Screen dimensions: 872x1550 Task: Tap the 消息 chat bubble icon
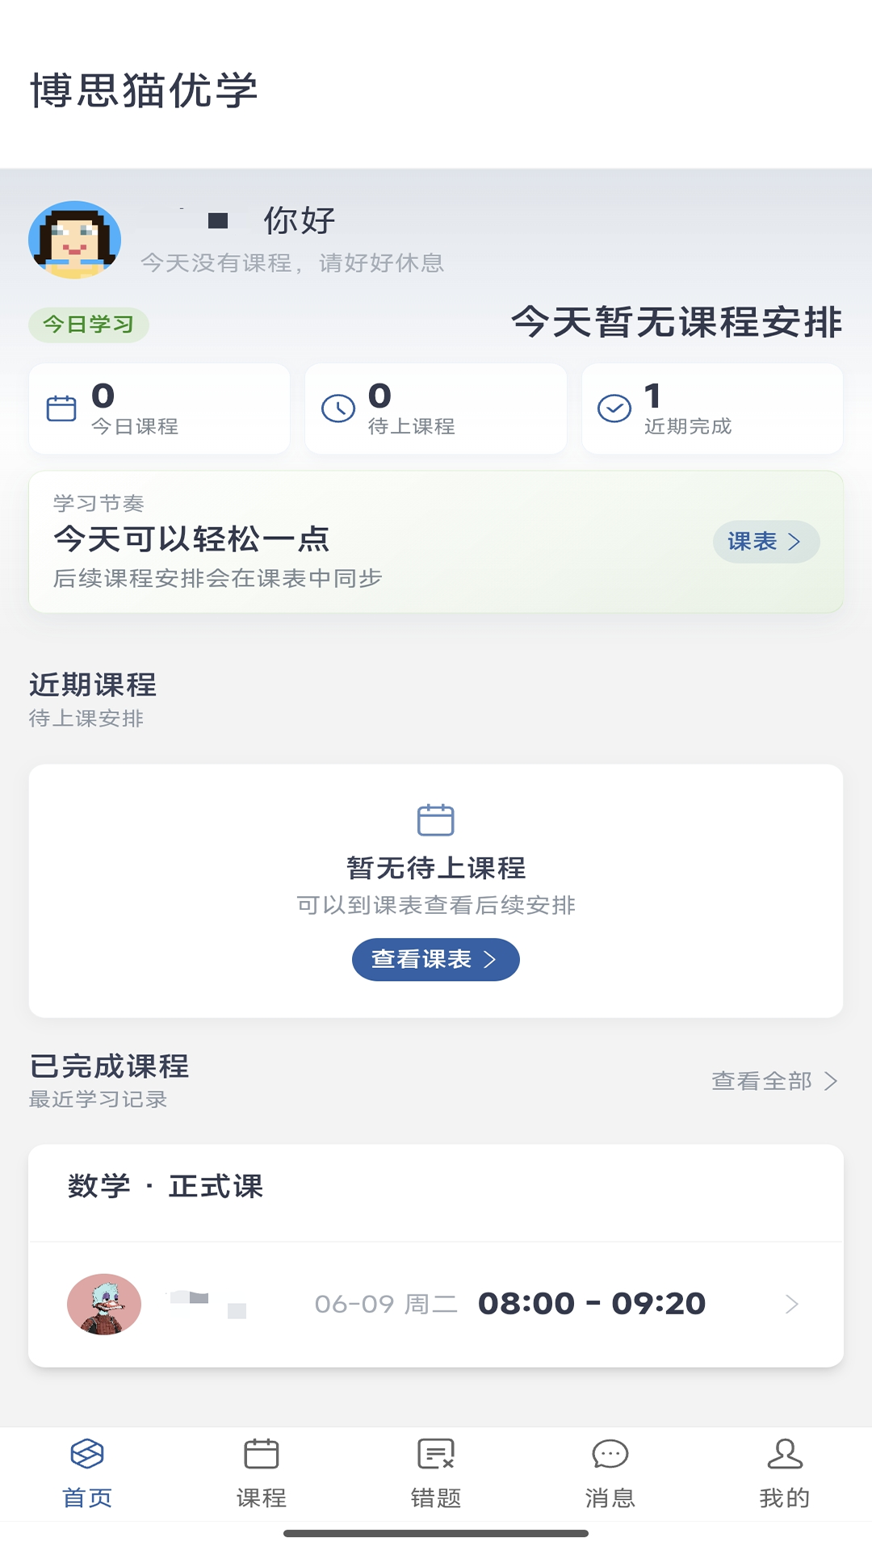(610, 1454)
